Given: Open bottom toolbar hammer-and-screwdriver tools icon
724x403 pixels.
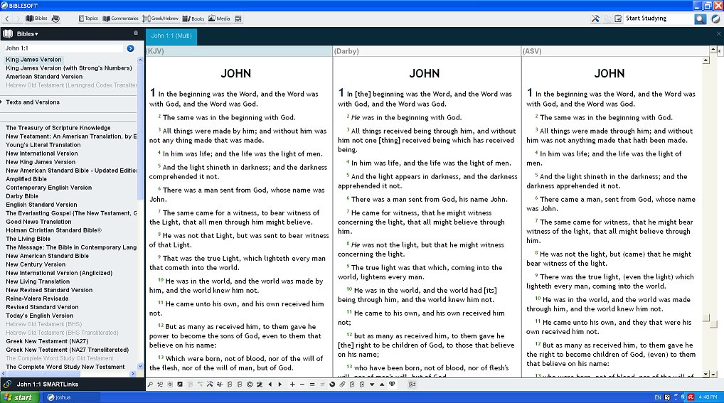Looking at the screenshot, I should (210, 385).
